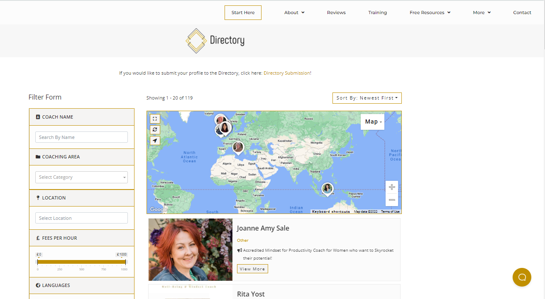Click View More for Joanne Amy Sale
The height and width of the screenshot is (299, 545).
pos(252,269)
